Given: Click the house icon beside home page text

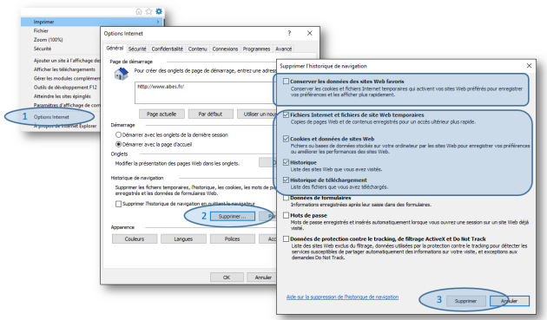Looking at the screenshot, I should (121, 75).
